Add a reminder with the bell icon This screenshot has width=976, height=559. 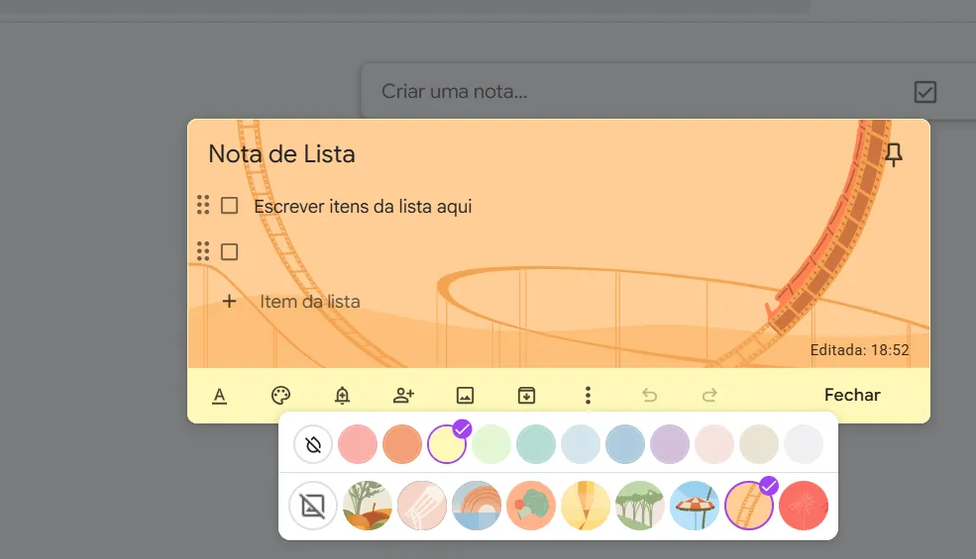342,396
